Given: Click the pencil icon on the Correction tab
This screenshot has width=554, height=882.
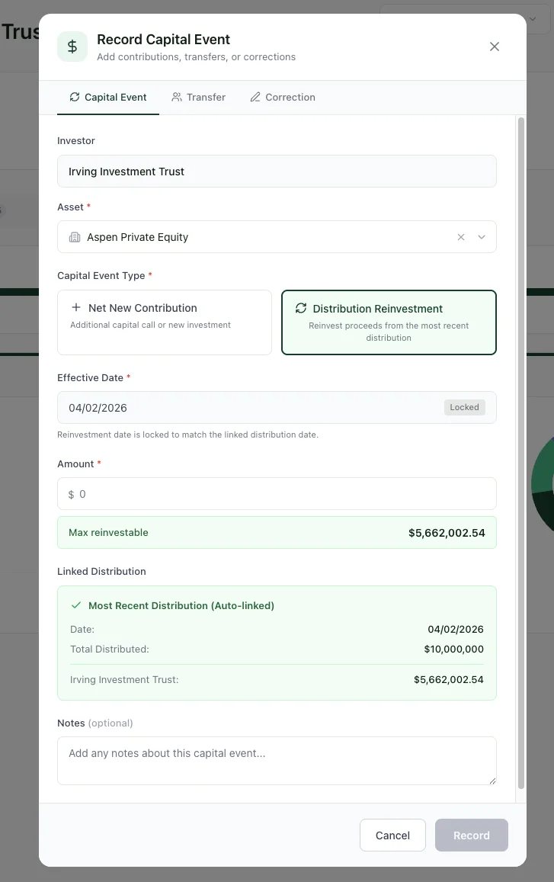Looking at the screenshot, I should tap(254, 97).
